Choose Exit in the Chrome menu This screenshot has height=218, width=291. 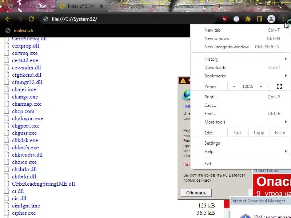(241, 164)
